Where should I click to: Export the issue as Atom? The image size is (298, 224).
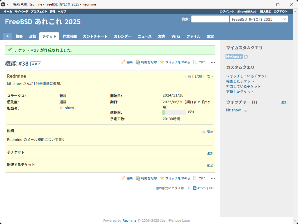pos(201,188)
